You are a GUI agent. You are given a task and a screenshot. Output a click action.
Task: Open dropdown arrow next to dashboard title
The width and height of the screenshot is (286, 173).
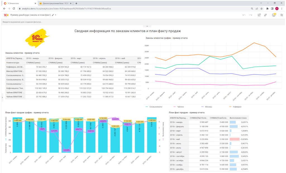(56, 15)
